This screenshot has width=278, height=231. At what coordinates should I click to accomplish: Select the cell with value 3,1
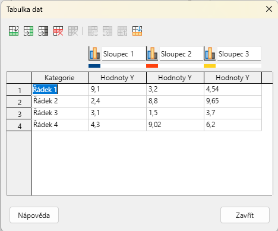(118, 113)
